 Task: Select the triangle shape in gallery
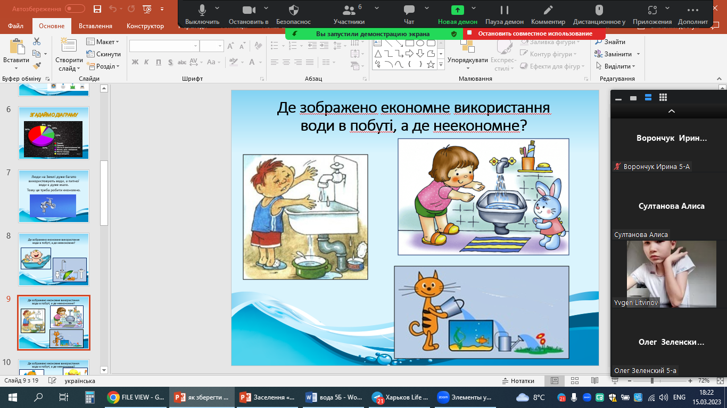click(378, 54)
